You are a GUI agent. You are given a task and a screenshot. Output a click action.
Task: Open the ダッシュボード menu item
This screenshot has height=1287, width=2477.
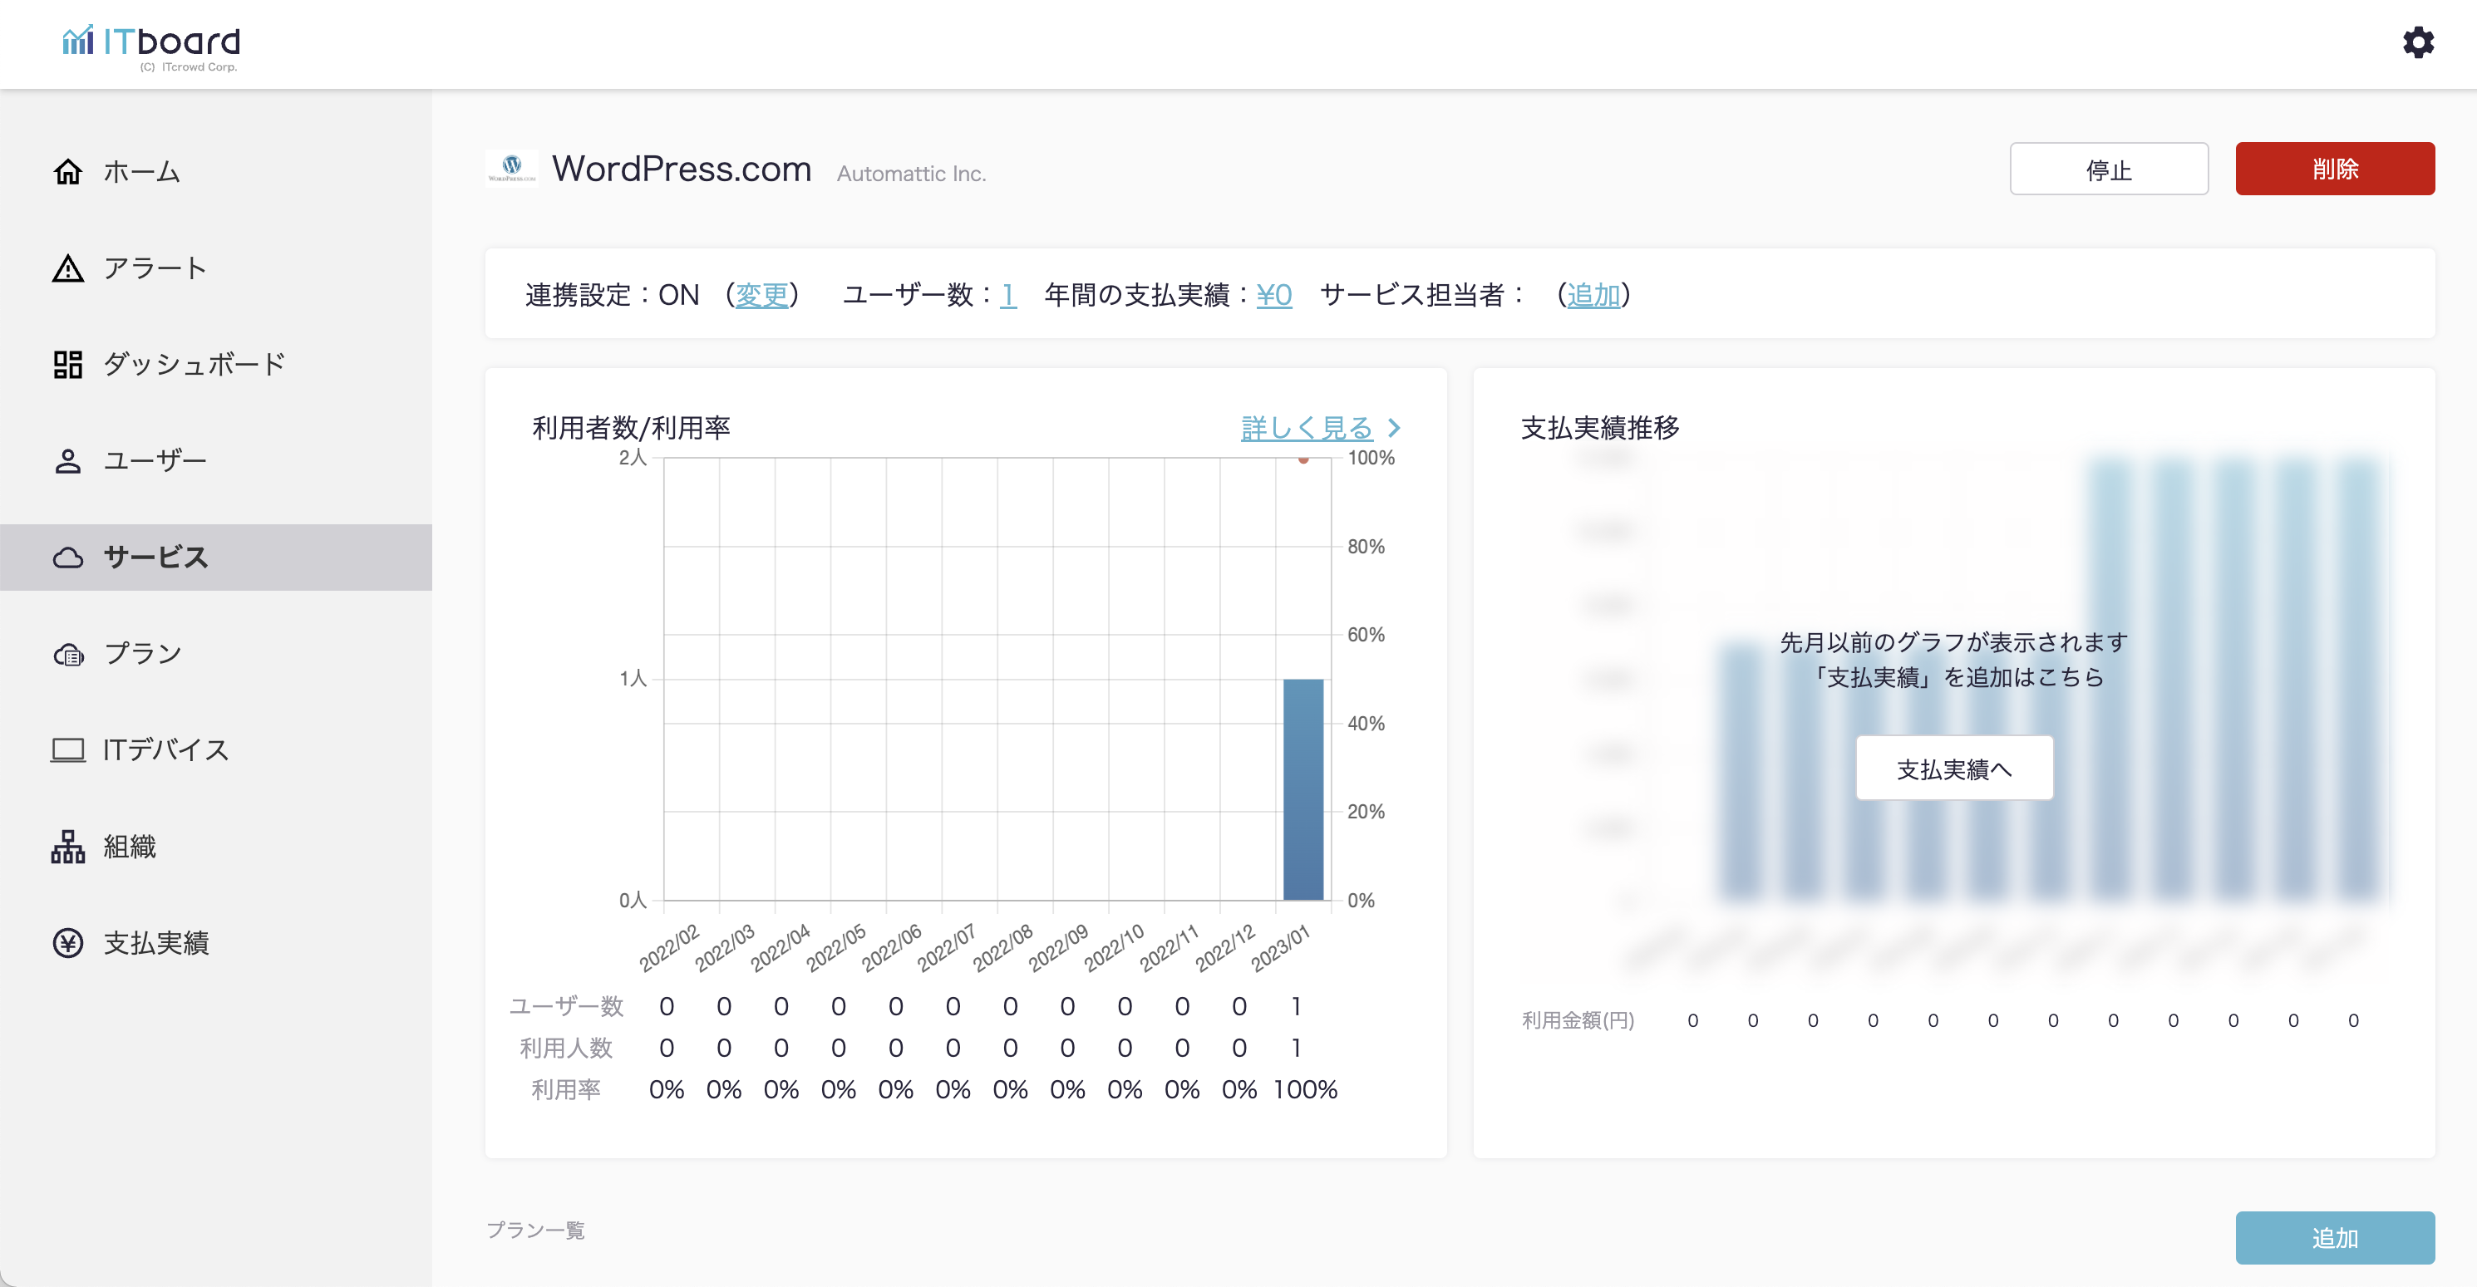point(195,364)
